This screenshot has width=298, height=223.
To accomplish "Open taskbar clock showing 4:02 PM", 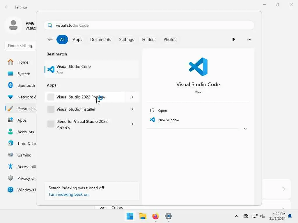I will (277, 216).
